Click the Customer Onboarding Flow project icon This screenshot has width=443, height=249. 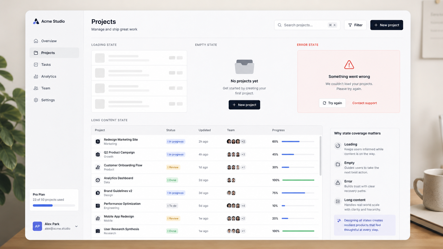[x=98, y=167]
